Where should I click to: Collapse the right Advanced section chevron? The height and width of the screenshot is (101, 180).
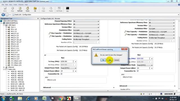(175, 86)
